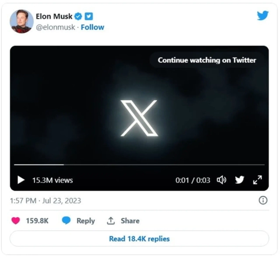This screenshot has height=257, width=280.
Task: Click the glowing X logo in the video
Action: coord(139,118)
